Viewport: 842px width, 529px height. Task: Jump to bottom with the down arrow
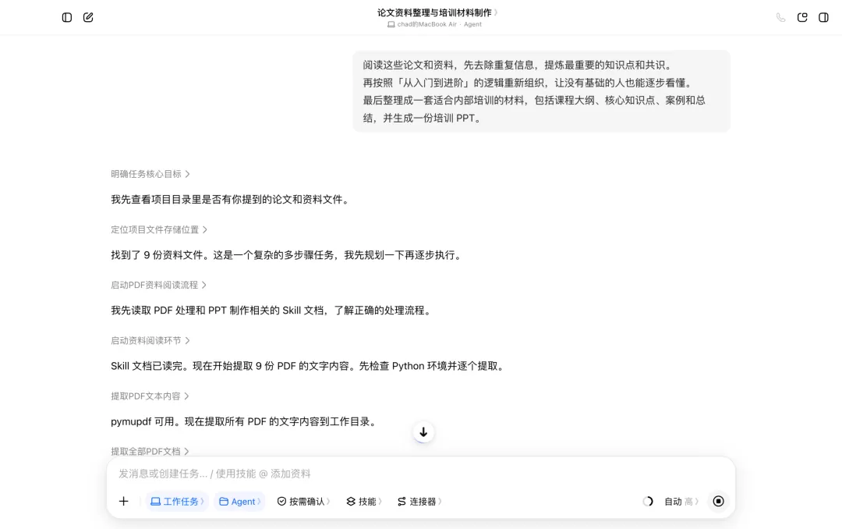(x=423, y=432)
